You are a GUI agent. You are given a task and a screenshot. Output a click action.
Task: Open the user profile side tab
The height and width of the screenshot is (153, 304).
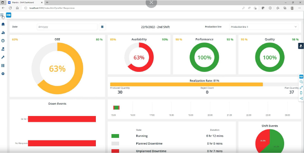(x=301, y=46)
